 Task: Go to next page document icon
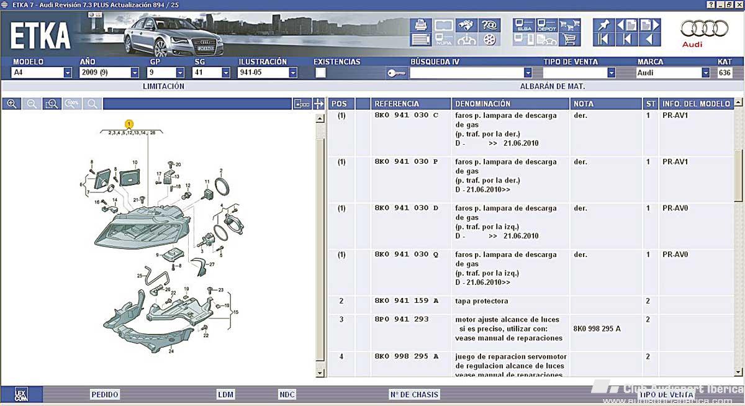coord(649,25)
